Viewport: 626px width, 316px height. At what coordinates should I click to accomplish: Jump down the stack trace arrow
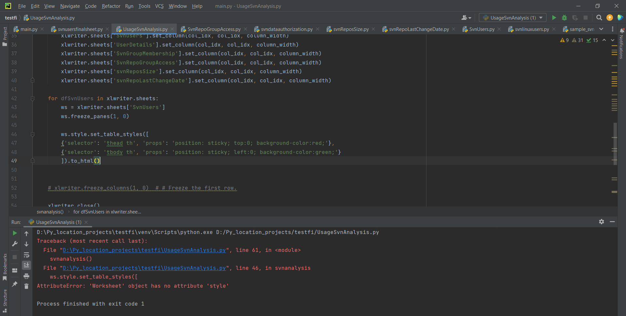26,244
